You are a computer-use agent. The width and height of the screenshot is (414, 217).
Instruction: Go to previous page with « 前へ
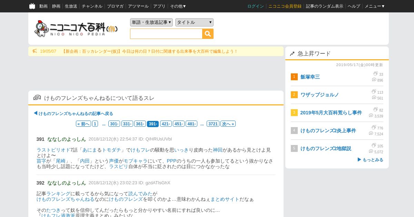tap(83, 124)
